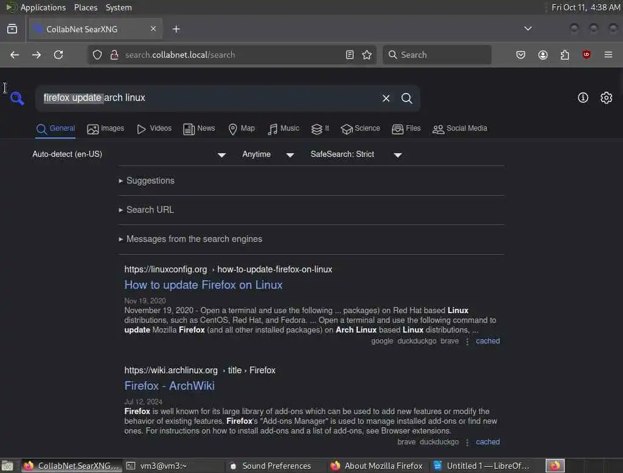
Task: Open the Firefox View icon
Action: click(x=12, y=29)
